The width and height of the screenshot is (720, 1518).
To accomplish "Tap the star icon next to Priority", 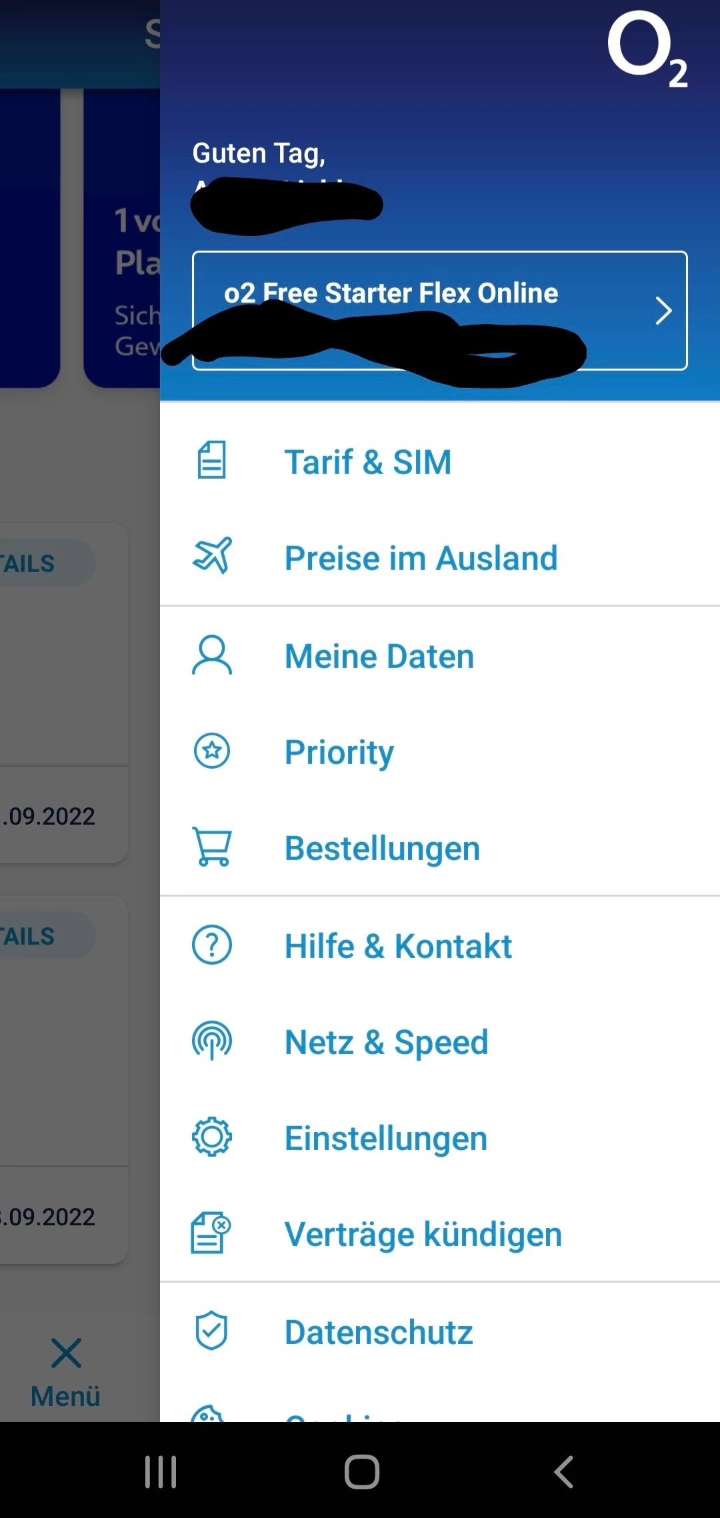I will 212,751.
